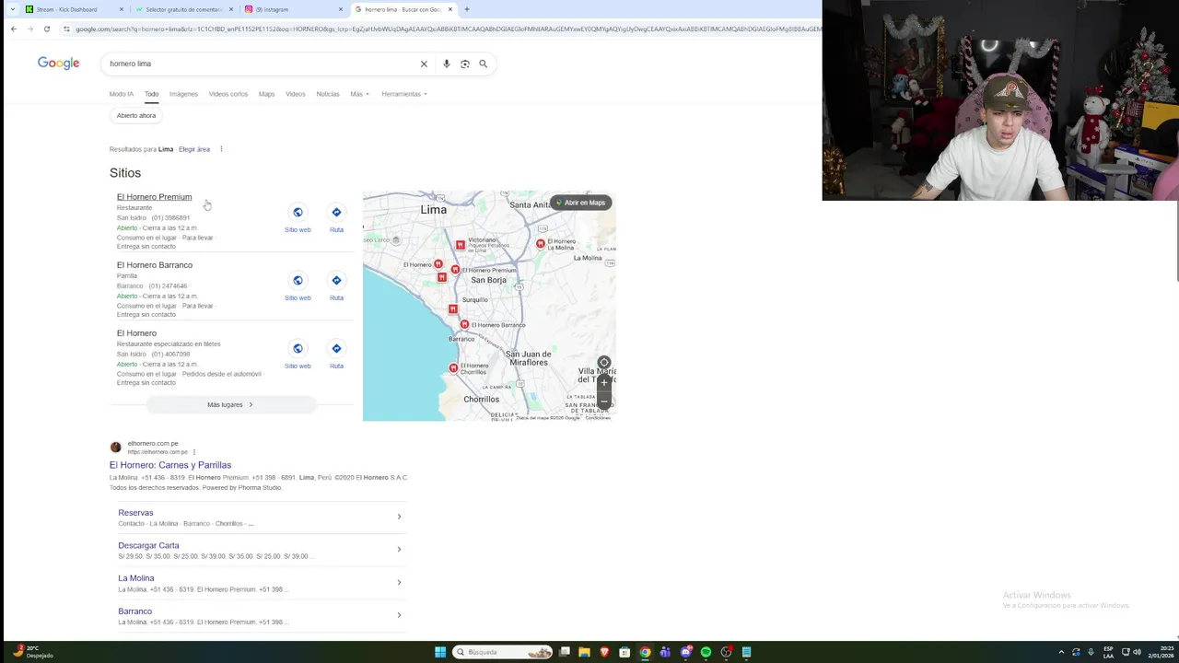Click the Windows taskbar Búsqueda box

pyautogui.click(x=502, y=652)
